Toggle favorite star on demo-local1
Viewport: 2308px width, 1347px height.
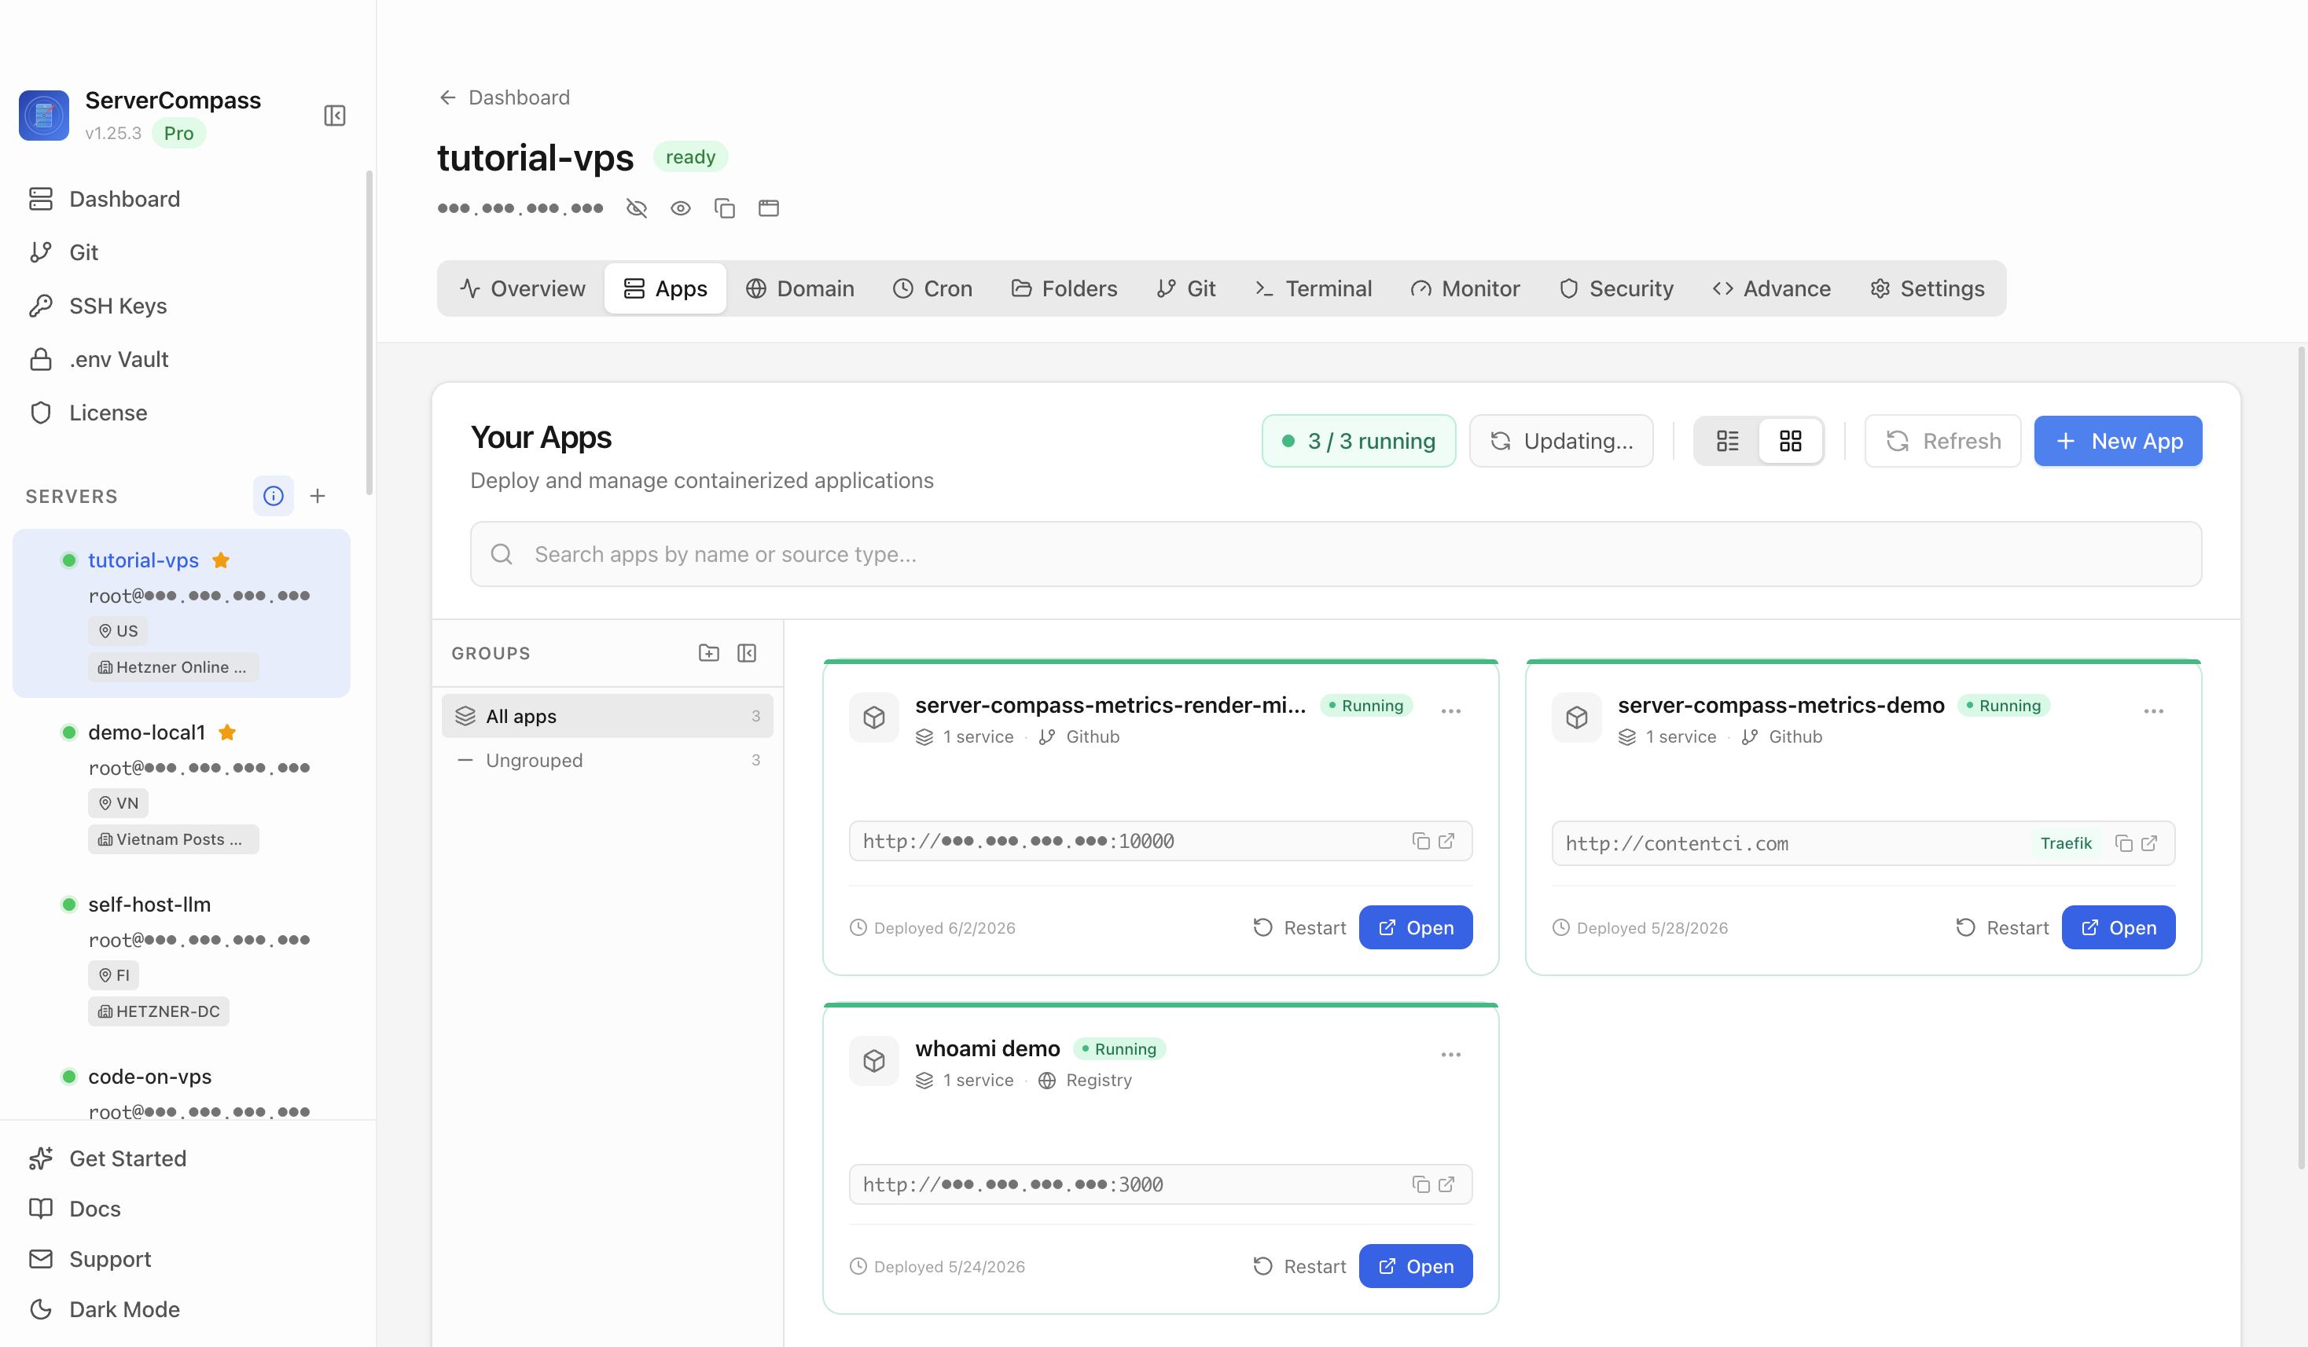227,732
